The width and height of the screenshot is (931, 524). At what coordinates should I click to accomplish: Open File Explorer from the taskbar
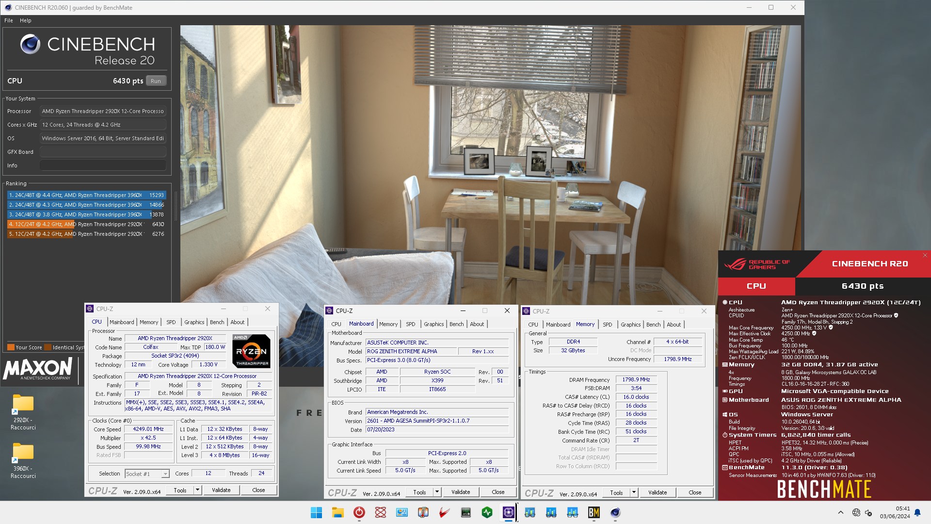point(337,512)
